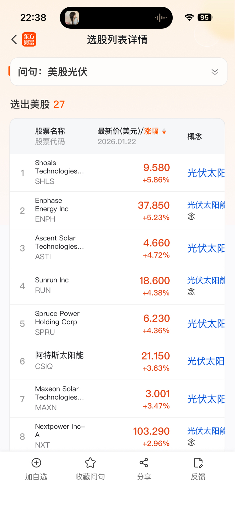The width and height of the screenshot is (235, 508).
Task: Tap the 东方财富 logo icon
Action: pyautogui.click(x=29, y=39)
